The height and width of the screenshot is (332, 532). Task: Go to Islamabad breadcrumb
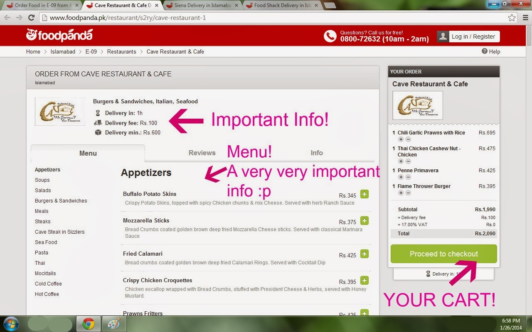pos(63,51)
